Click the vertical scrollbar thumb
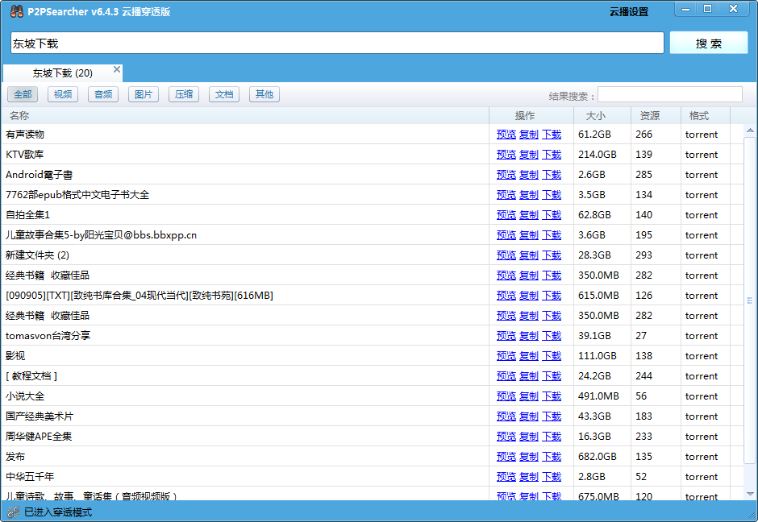Screen dimensions: 758x522 click(750, 300)
